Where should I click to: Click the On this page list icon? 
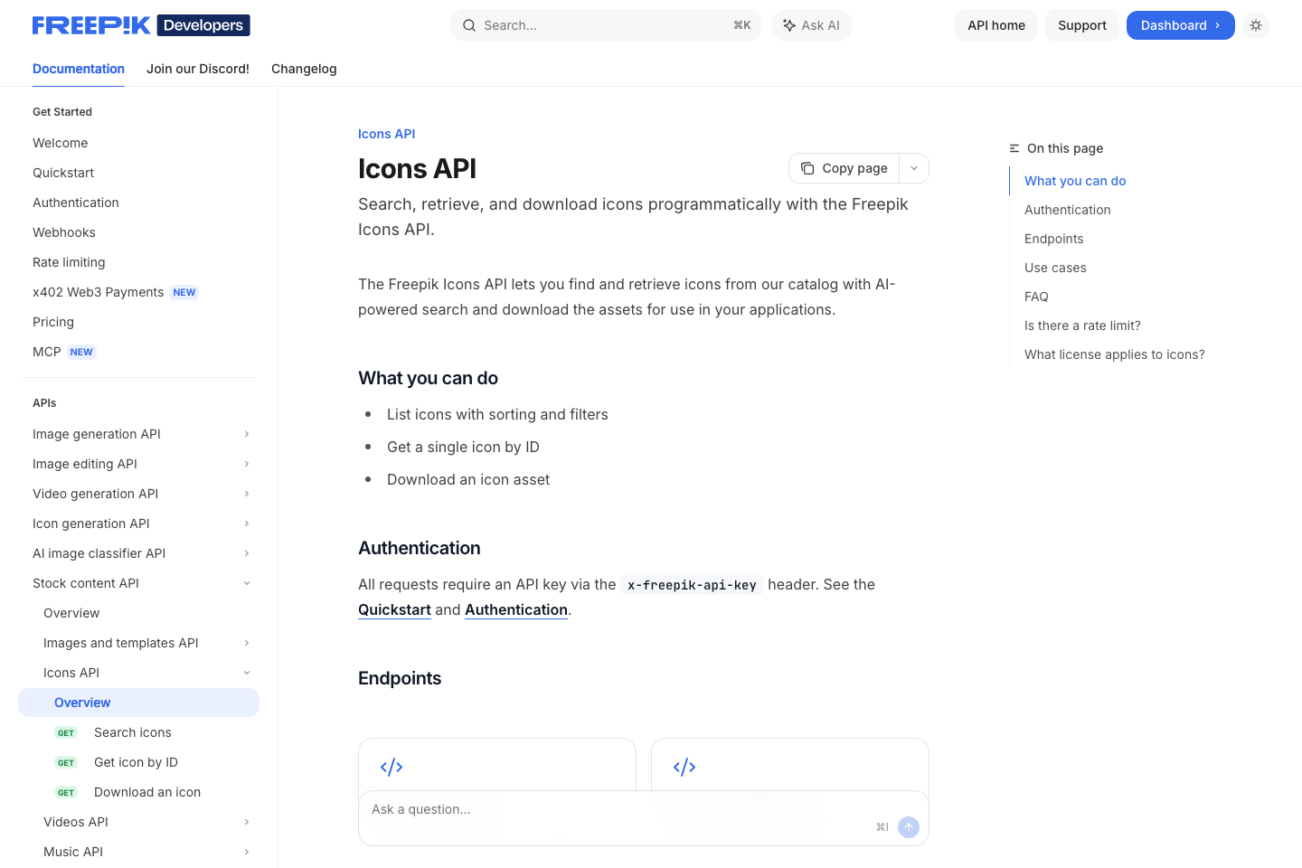[1013, 147]
